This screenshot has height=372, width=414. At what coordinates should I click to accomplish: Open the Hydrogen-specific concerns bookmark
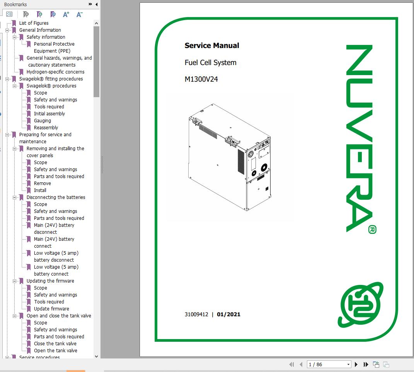[x=55, y=72]
